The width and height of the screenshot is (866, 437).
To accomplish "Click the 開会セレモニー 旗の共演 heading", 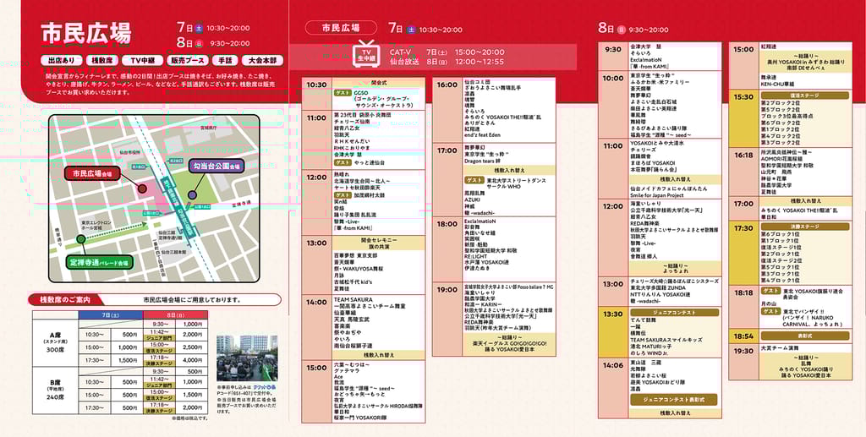I will 378,243.
